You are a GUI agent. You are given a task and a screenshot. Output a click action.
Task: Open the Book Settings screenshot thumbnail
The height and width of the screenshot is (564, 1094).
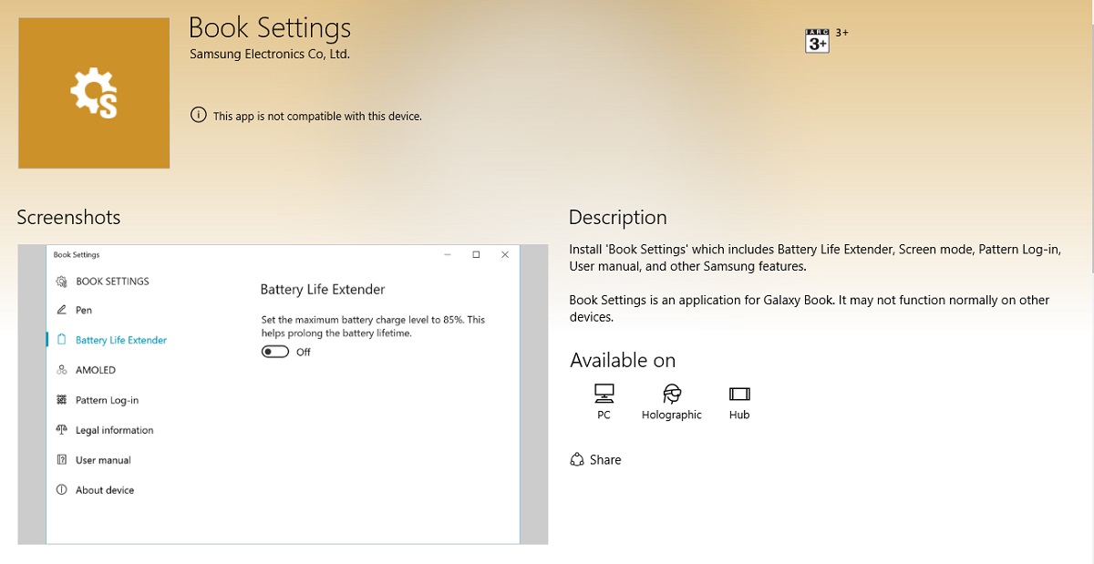(x=283, y=395)
